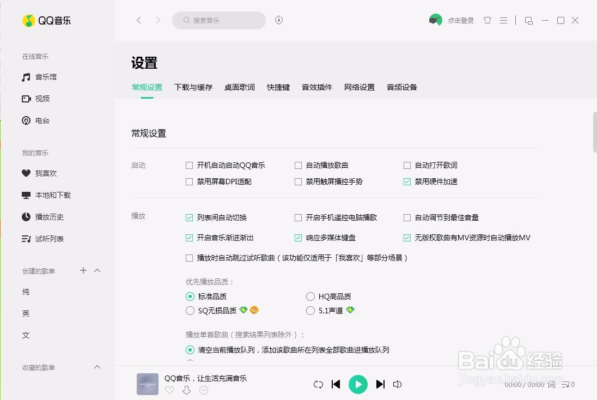Screen dimensions: 597x400
Task: Disable 禁用硬件加速
Action: 407,181
